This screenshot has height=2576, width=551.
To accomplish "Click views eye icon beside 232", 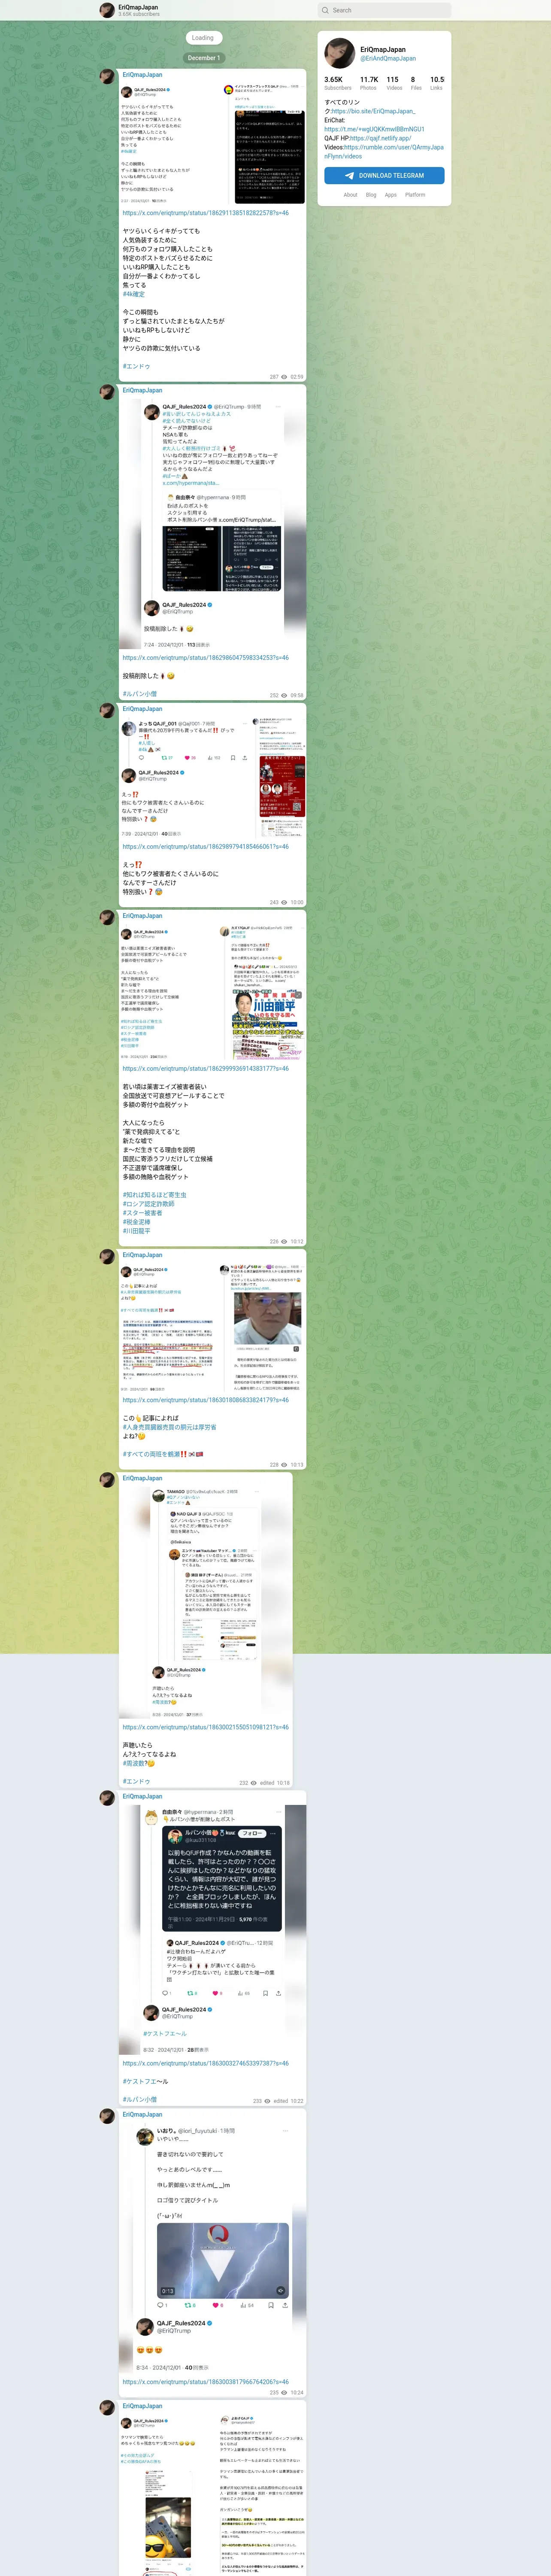I will (x=254, y=1782).
